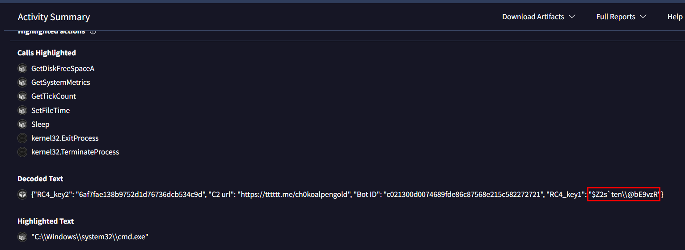Image resolution: width=685 pixels, height=250 pixels.
Task: Click the icon before the decoded JSON text
Action: [x=22, y=194]
